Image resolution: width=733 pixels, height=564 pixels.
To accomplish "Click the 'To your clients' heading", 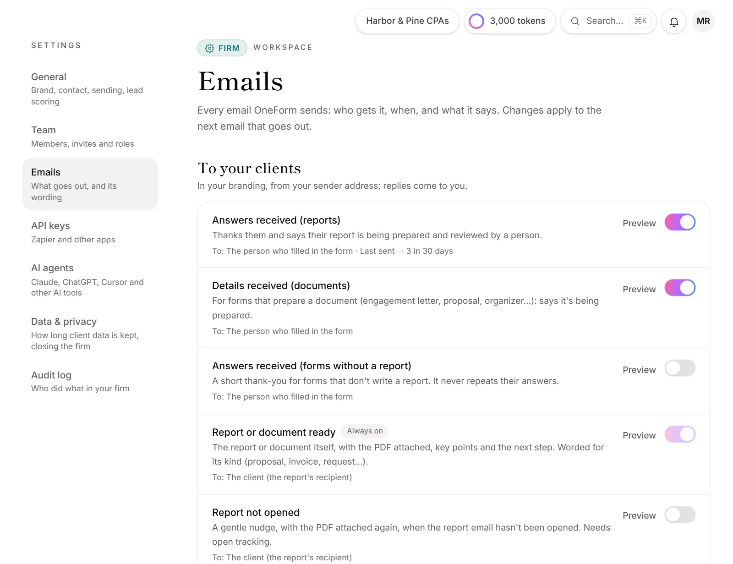I will click(249, 168).
